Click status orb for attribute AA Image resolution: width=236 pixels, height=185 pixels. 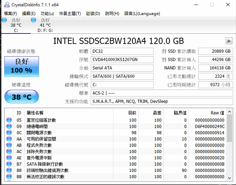coord(9,139)
